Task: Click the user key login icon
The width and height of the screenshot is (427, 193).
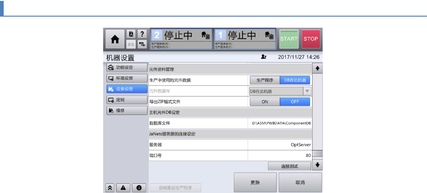Action: point(263,57)
